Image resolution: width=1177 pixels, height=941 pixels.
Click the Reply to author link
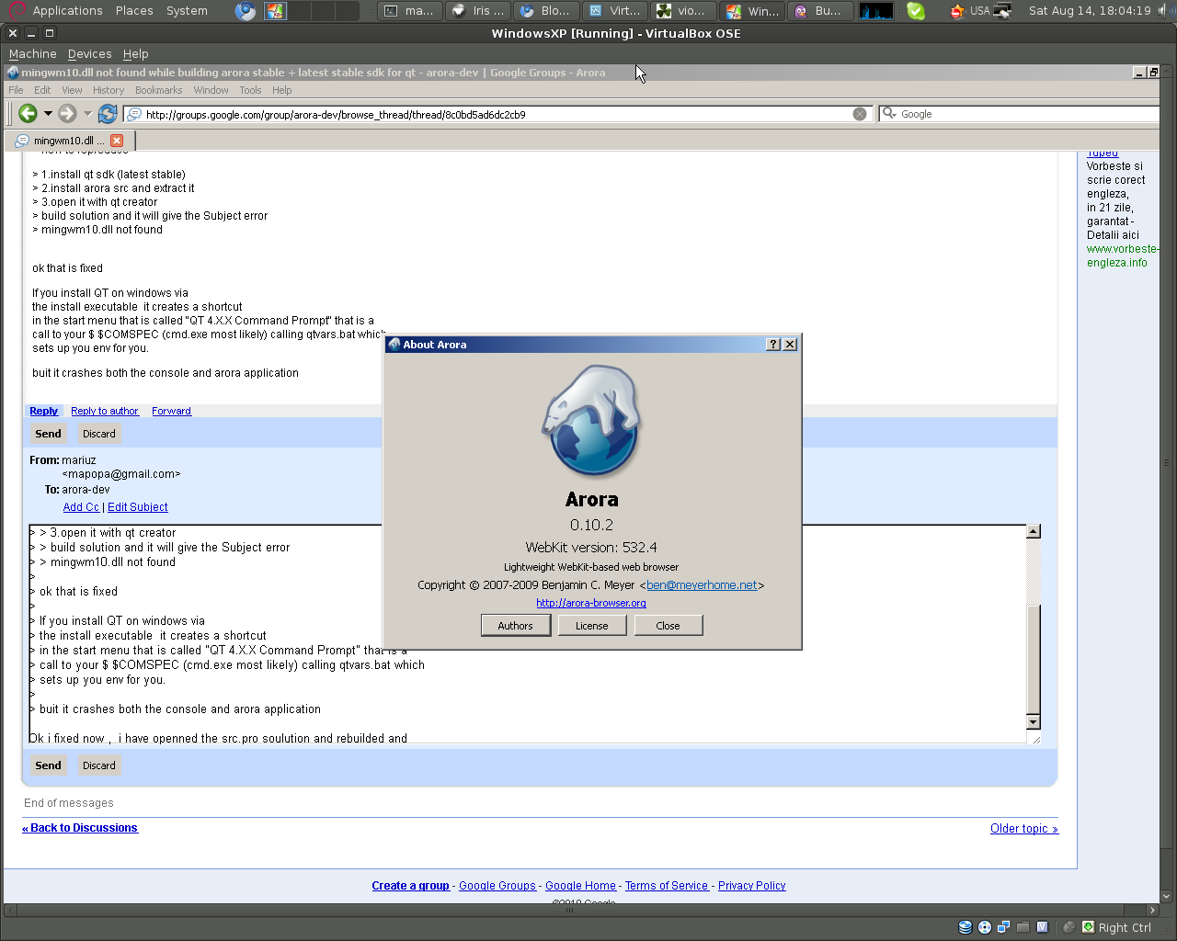pos(105,411)
